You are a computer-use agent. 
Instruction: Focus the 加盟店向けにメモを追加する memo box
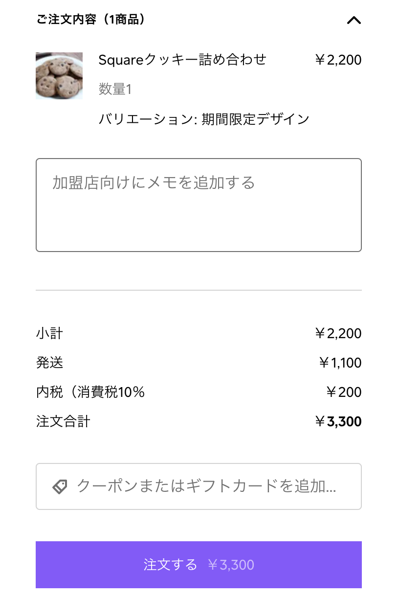pos(199,205)
